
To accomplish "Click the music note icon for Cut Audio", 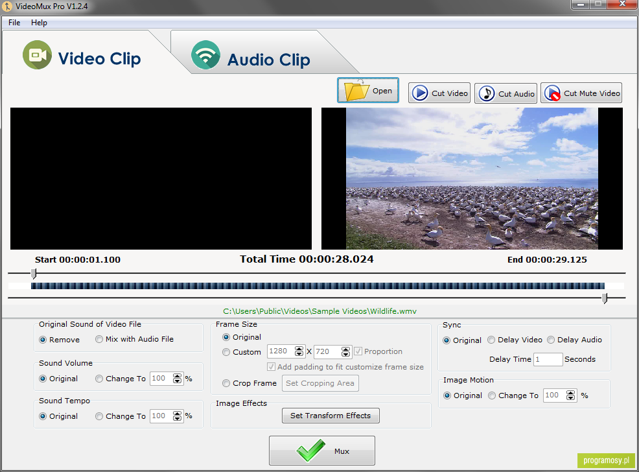I will 486,93.
